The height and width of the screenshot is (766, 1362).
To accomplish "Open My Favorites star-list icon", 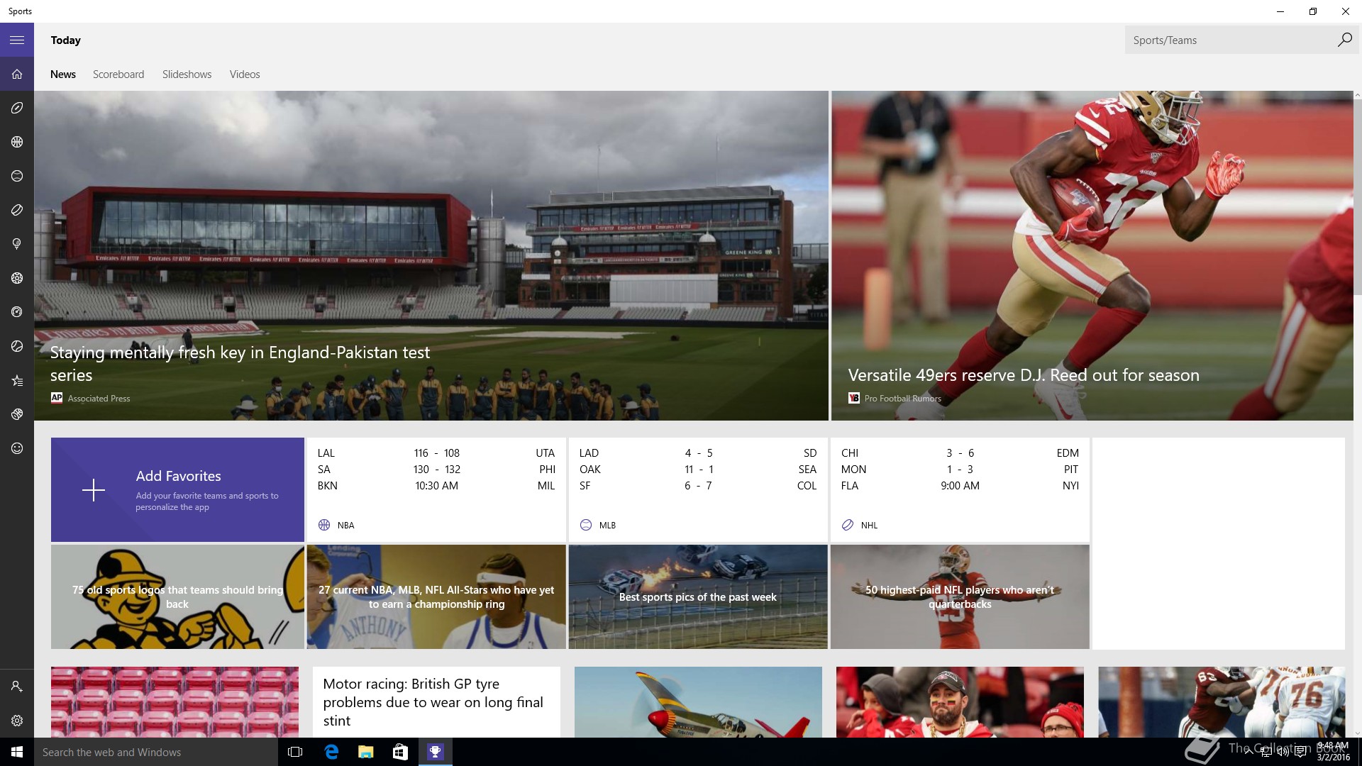I will [17, 380].
